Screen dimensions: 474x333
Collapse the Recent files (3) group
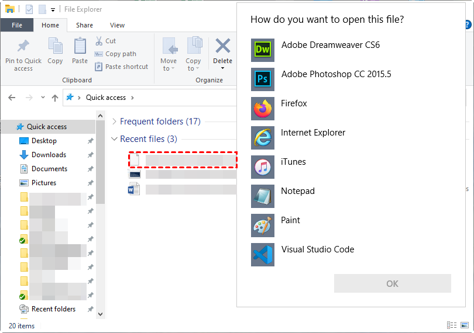[x=114, y=139]
